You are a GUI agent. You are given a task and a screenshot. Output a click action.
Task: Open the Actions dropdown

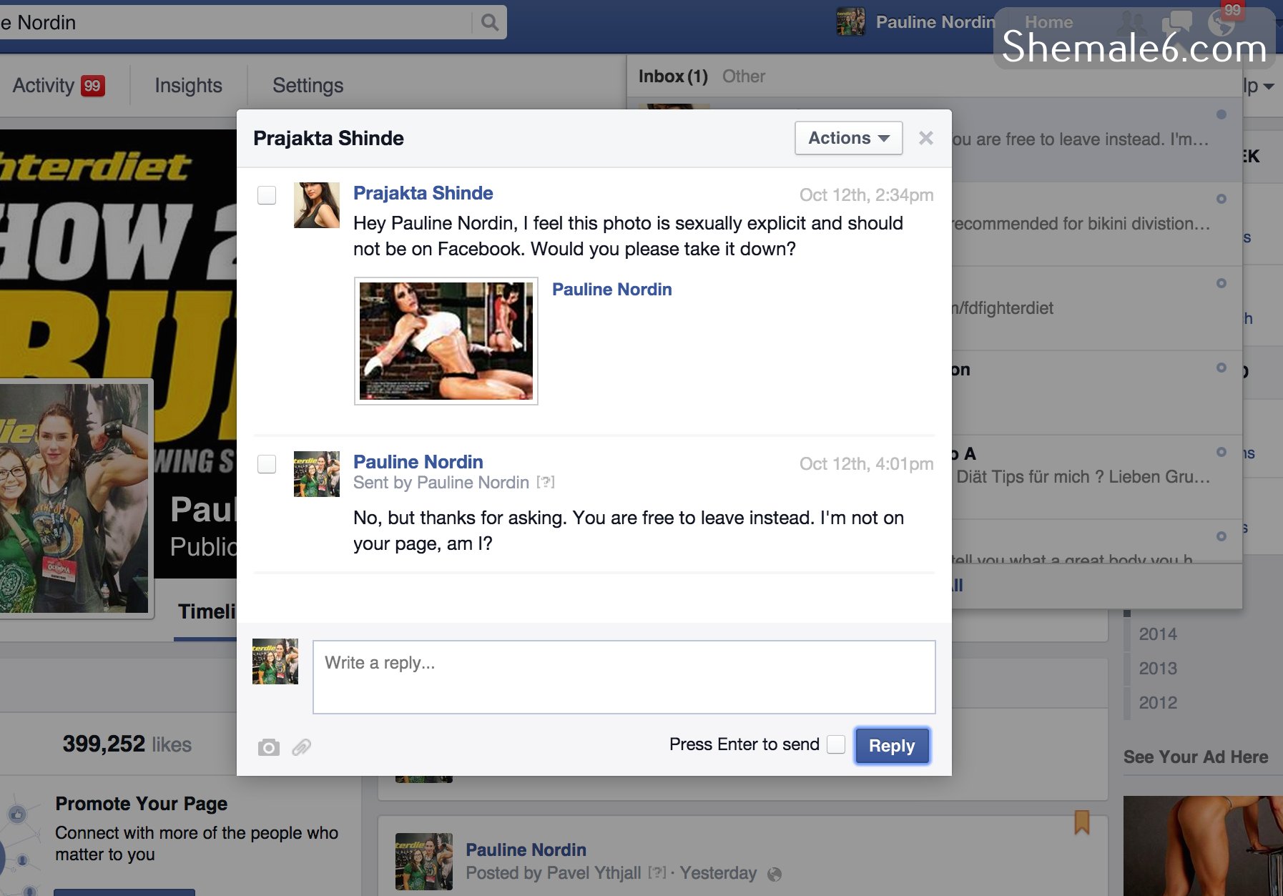[849, 138]
